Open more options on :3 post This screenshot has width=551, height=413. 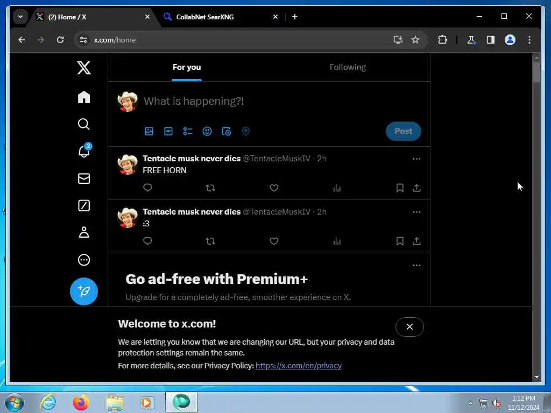point(416,212)
